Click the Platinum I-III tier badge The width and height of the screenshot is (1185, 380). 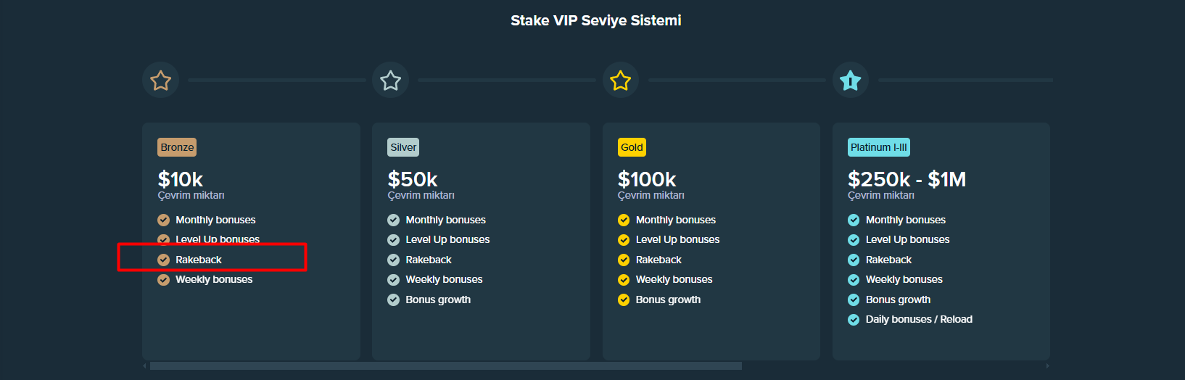[878, 147]
